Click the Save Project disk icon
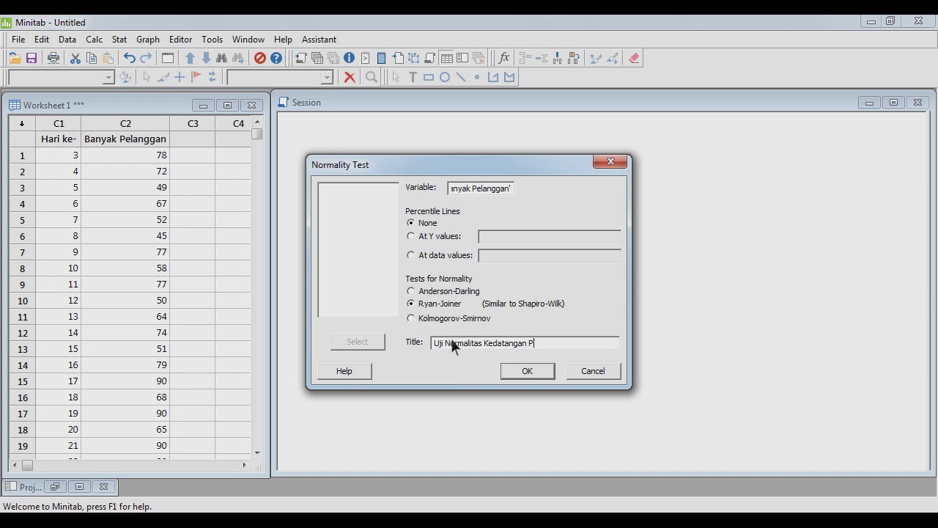 pyautogui.click(x=32, y=58)
